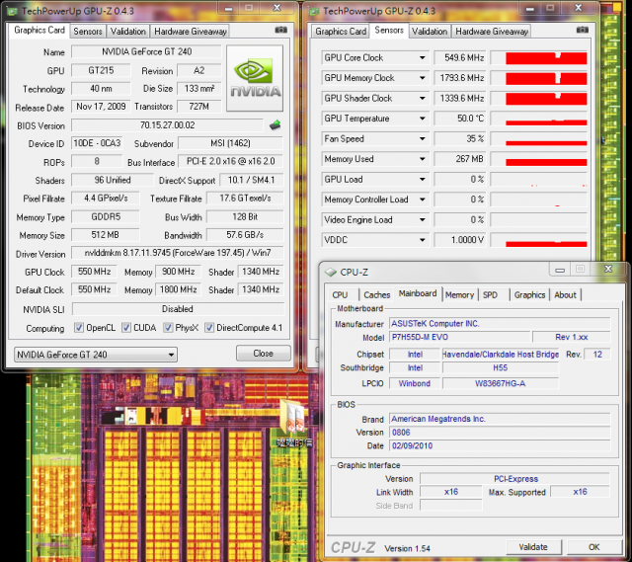The width and height of the screenshot is (632, 562).
Task: Click the GPU Core Clock red history graph
Action: [x=539, y=58]
